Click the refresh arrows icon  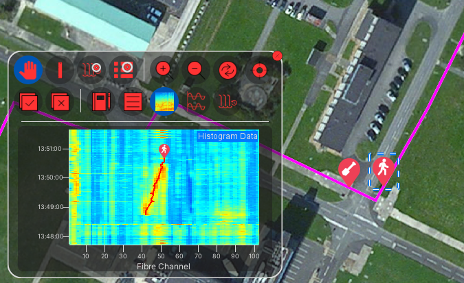tap(227, 69)
